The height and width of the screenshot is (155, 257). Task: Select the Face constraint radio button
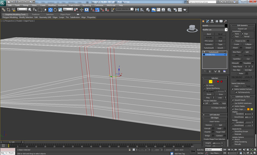tap(233, 36)
